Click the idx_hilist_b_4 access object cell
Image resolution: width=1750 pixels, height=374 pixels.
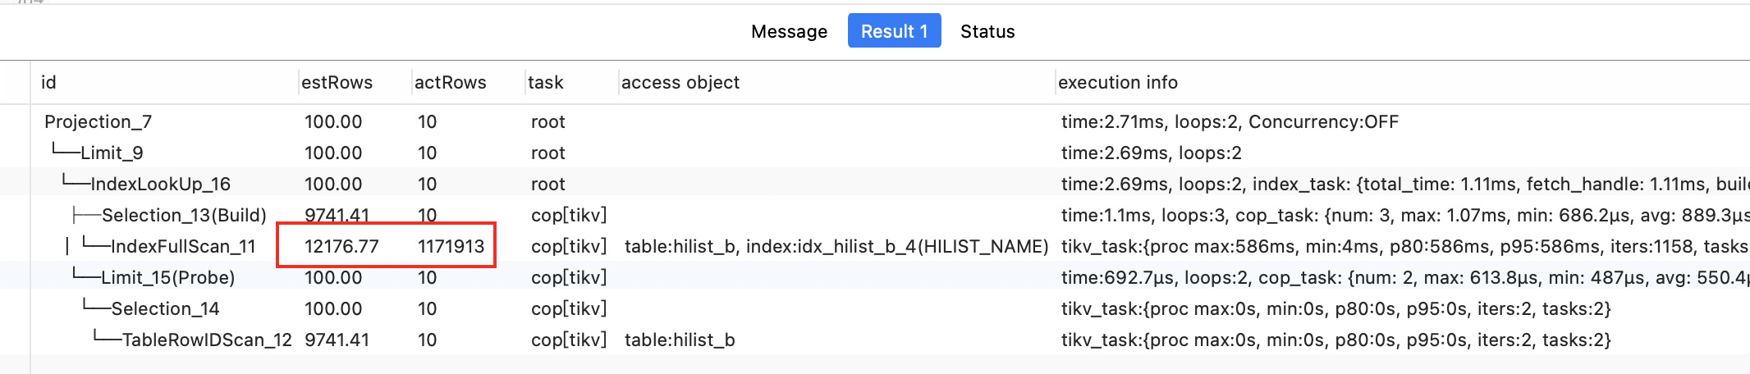point(836,246)
